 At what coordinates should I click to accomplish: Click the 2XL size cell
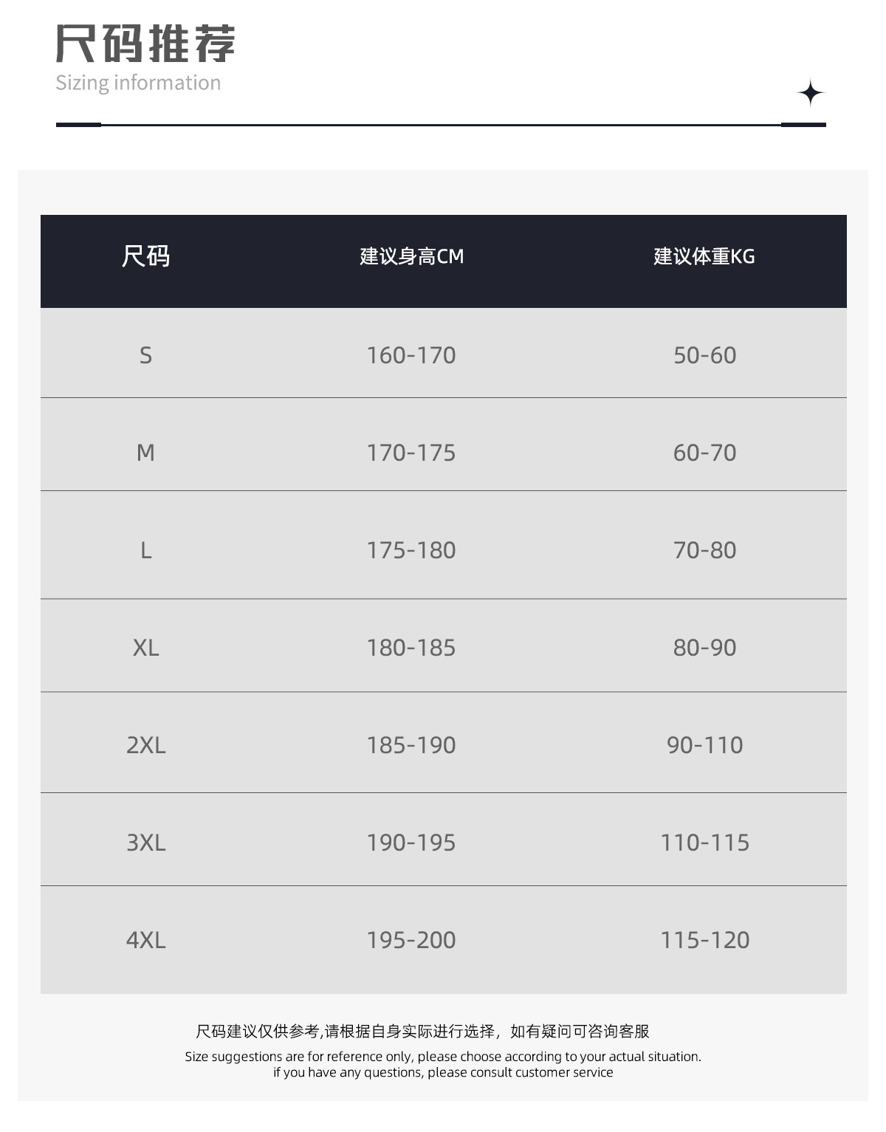145,745
